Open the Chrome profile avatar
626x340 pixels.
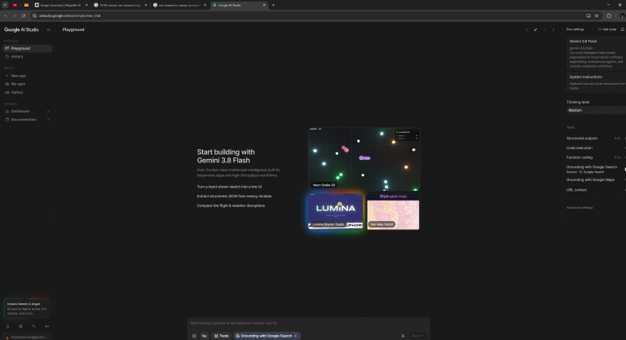622,15
